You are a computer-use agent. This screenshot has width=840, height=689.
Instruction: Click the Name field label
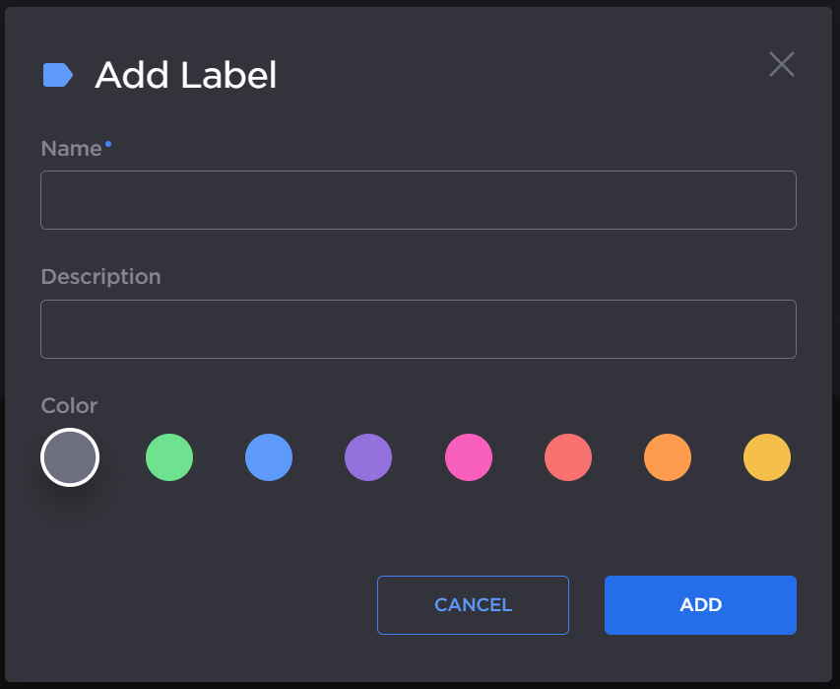69,148
